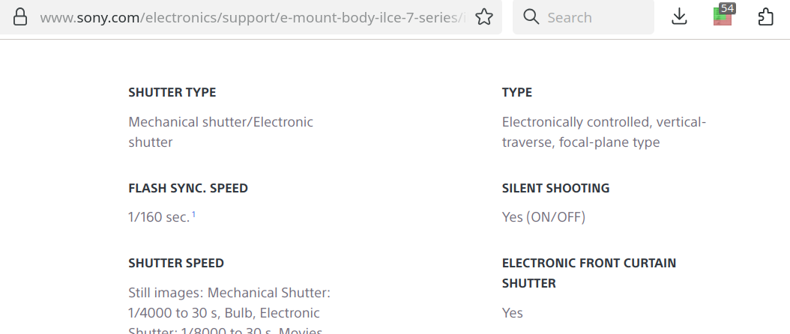This screenshot has height=334, width=790.
Task: Open the downloads arrow icon
Action: tap(679, 16)
